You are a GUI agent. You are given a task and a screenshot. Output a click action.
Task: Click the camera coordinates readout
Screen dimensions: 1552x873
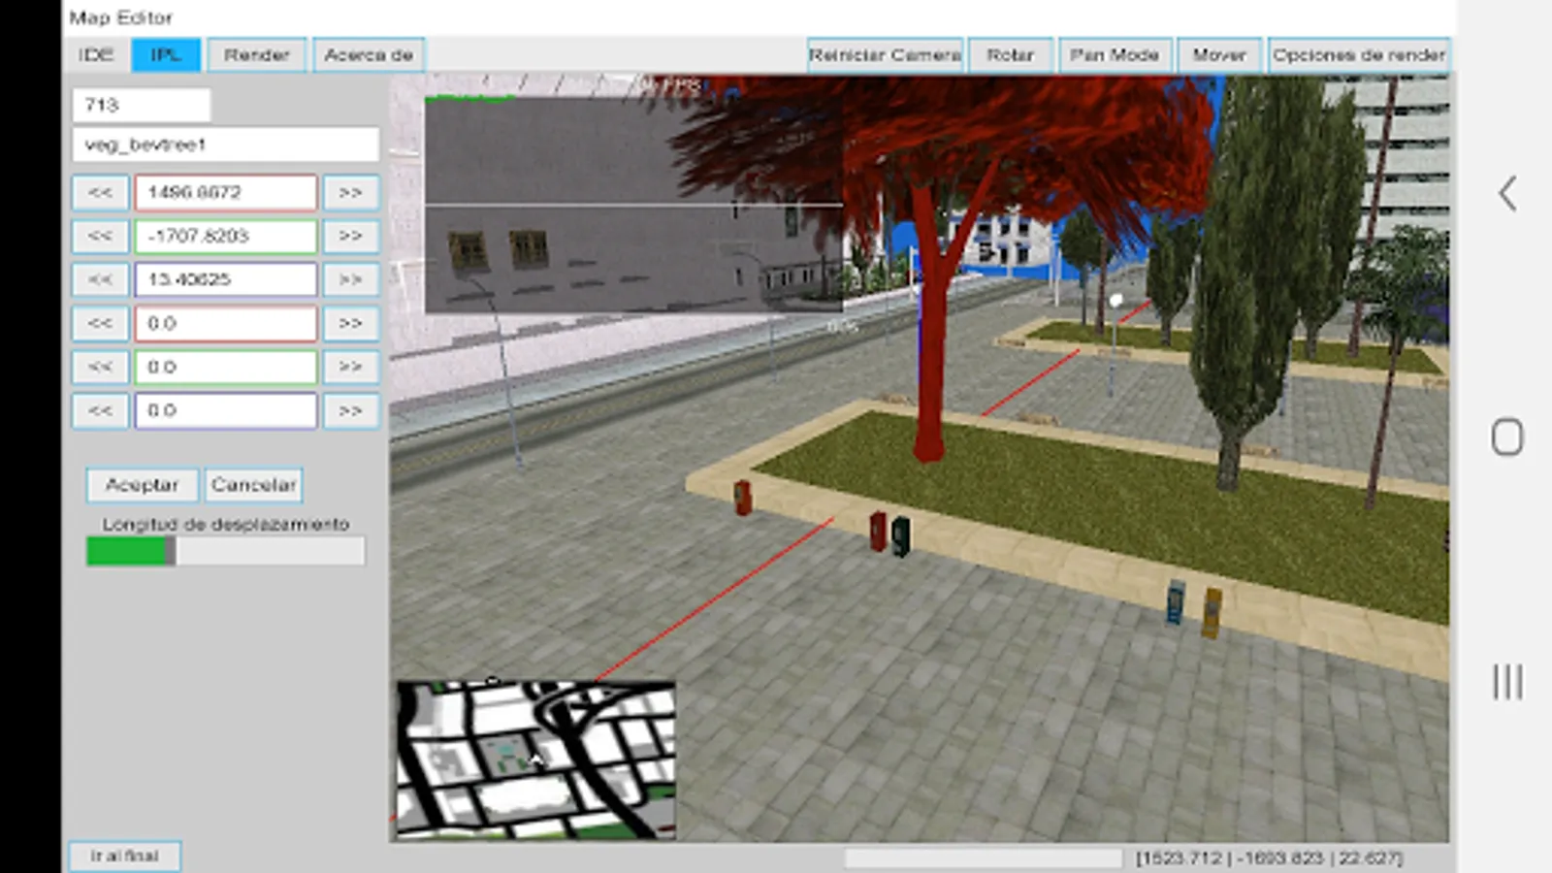pos(1269,858)
